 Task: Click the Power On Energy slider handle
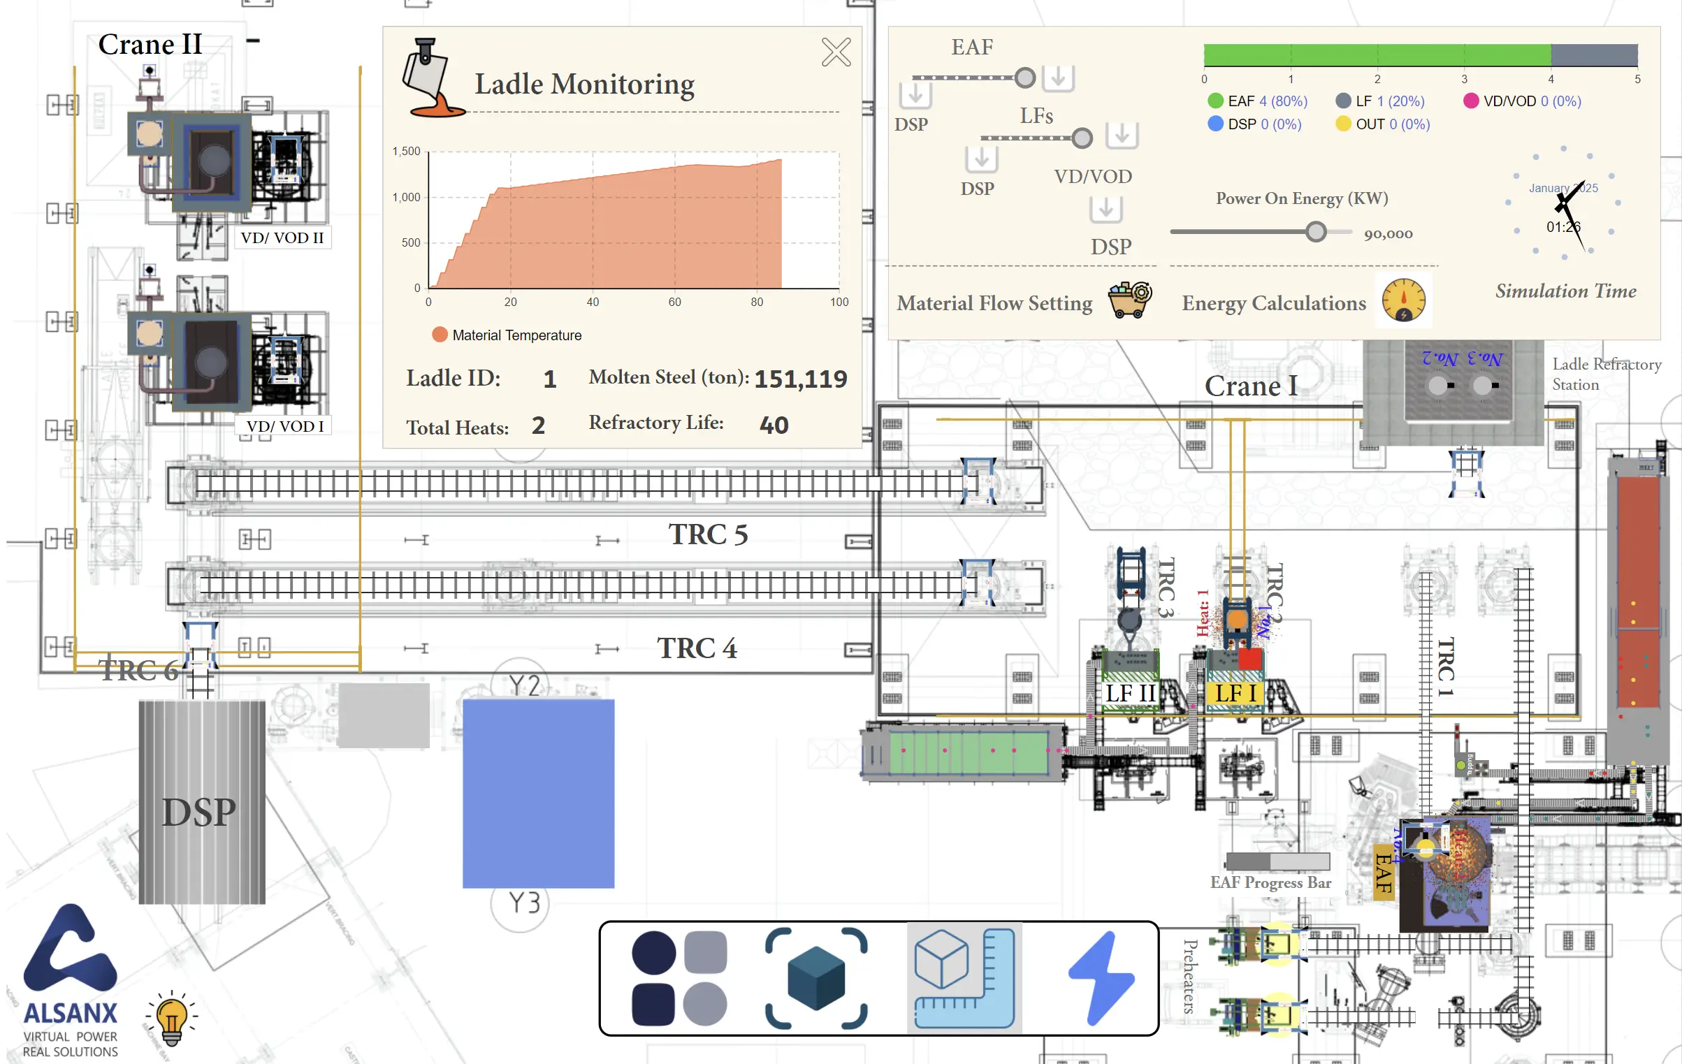pos(1316,232)
